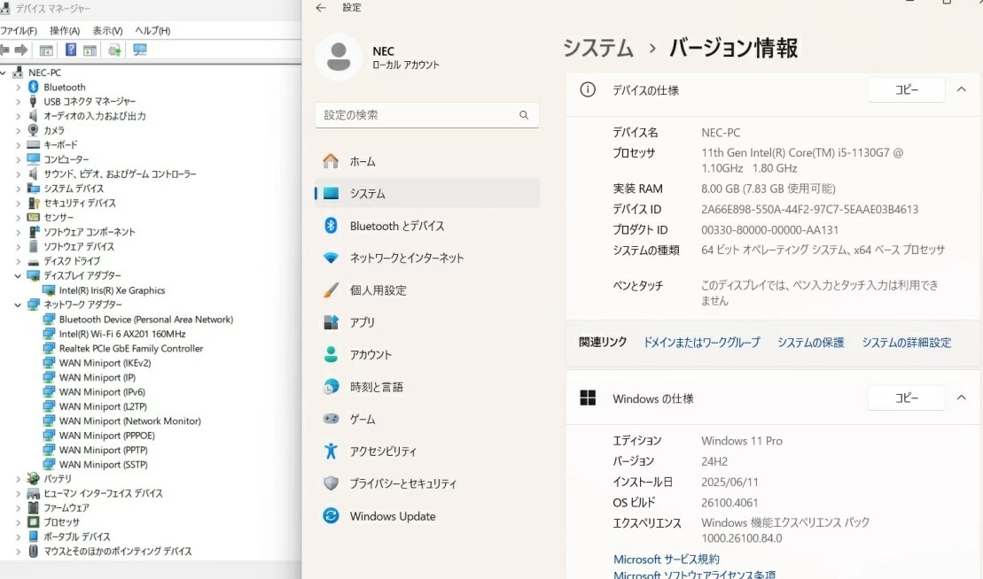The image size is (983, 579).
Task: Collapse the ネットワーク アダプター tree
Action: [18, 305]
